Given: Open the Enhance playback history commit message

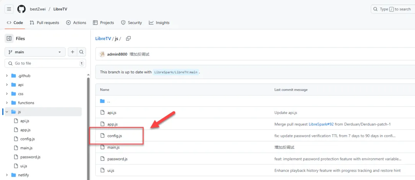Looking at the screenshot, I should coord(337,170).
